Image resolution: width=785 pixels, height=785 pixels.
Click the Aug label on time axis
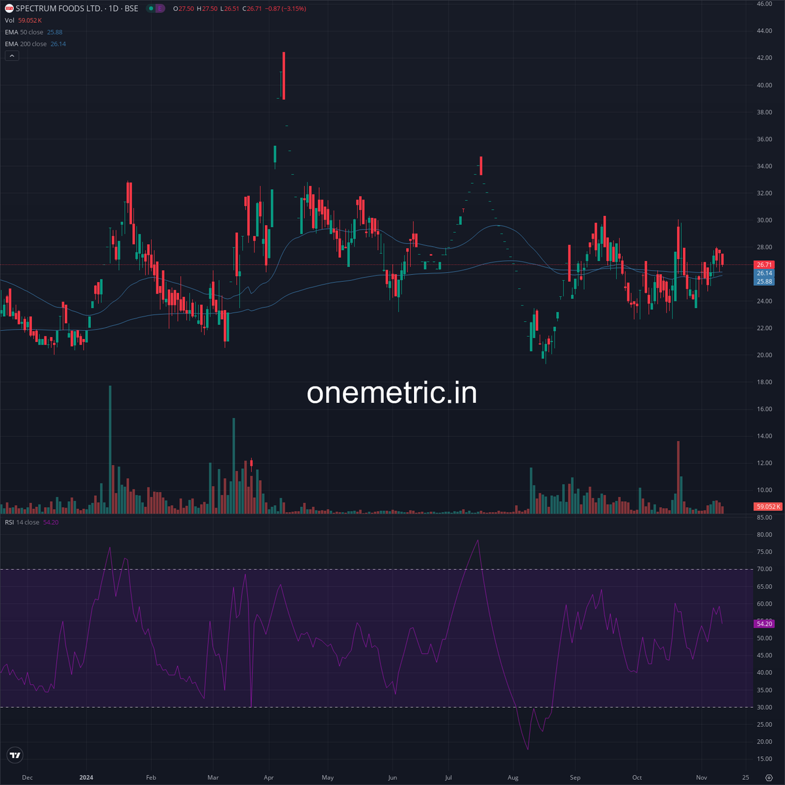coord(514,777)
